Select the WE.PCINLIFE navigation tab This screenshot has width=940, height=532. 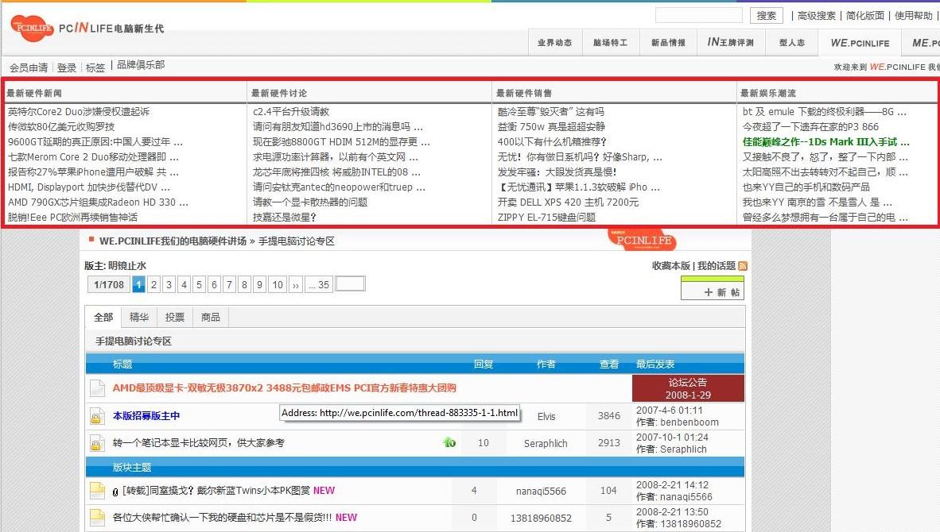(860, 43)
